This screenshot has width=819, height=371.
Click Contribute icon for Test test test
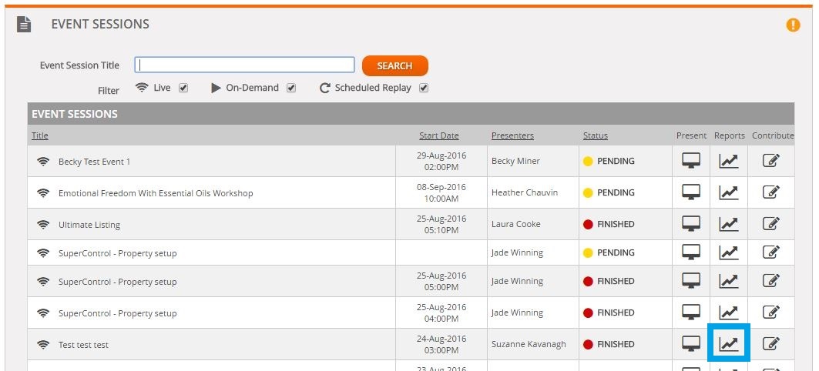771,343
